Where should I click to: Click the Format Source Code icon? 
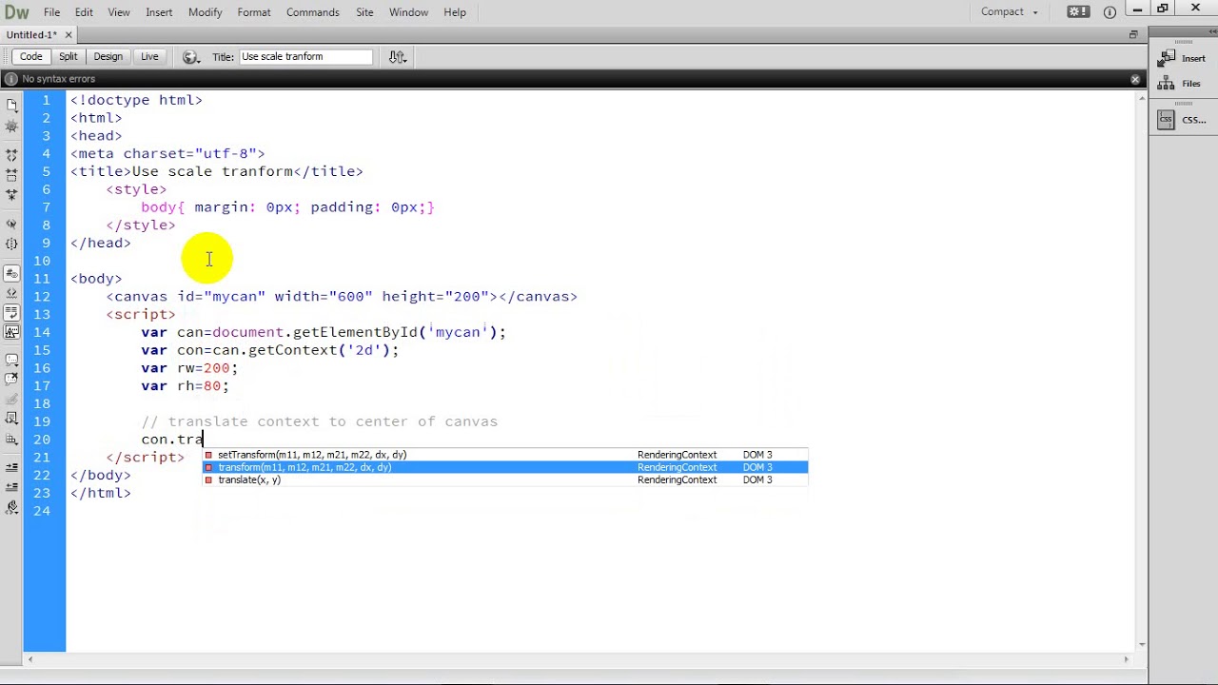(11, 508)
